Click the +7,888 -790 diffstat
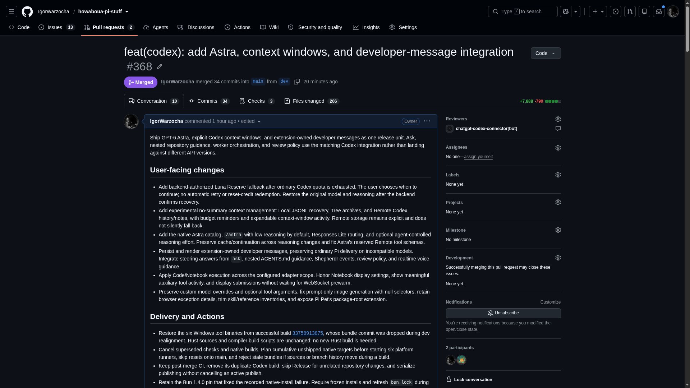Image resolution: width=690 pixels, height=388 pixels. [x=540, y=101]
